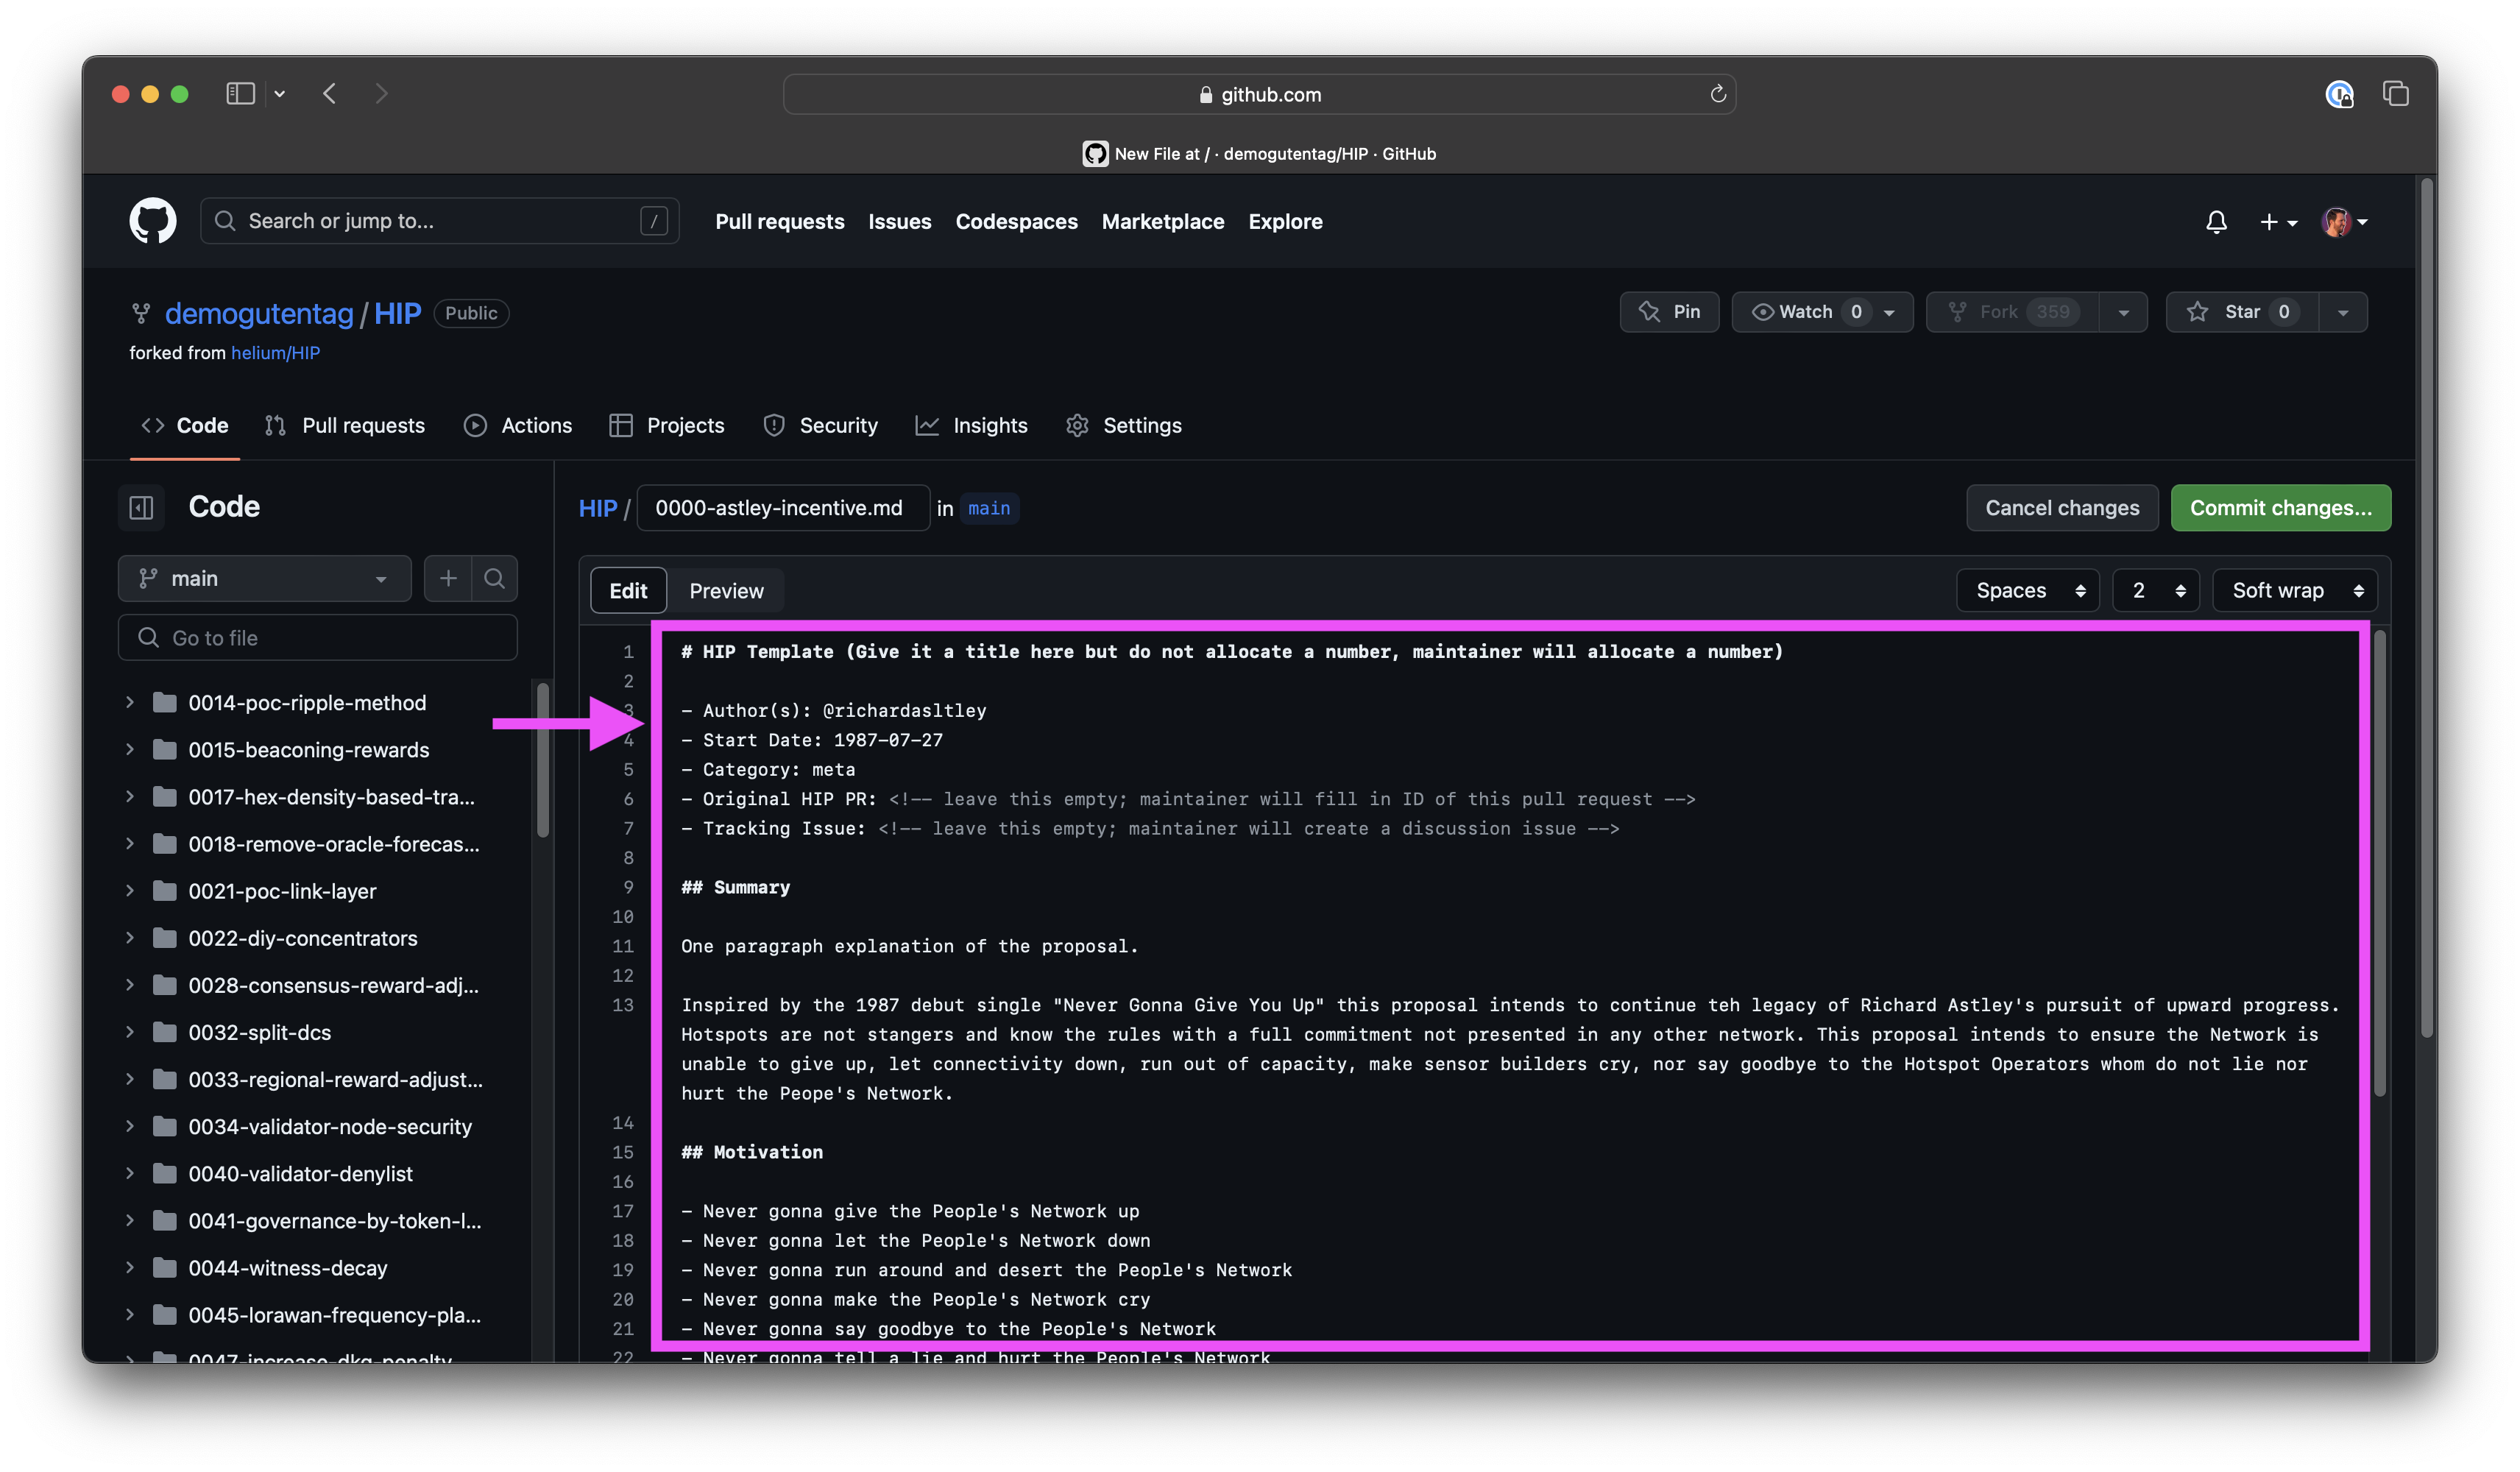Reload the page in address bar
Screen dimensions: 2520x1472
coord(1717,94)
